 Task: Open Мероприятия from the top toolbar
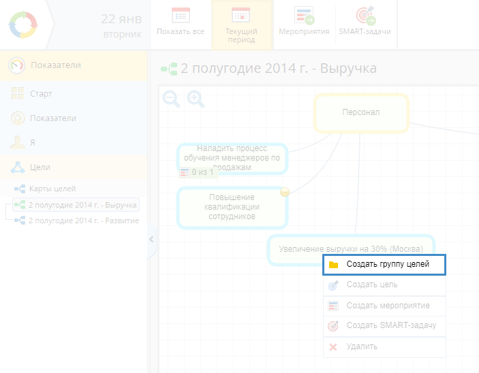(304, 24)
